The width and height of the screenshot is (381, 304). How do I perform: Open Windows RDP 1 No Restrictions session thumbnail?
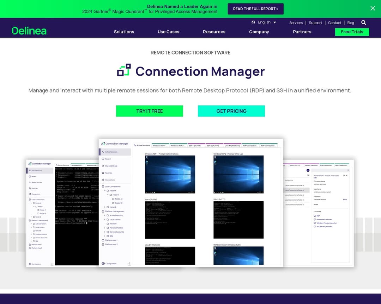(x=170, y=174)
